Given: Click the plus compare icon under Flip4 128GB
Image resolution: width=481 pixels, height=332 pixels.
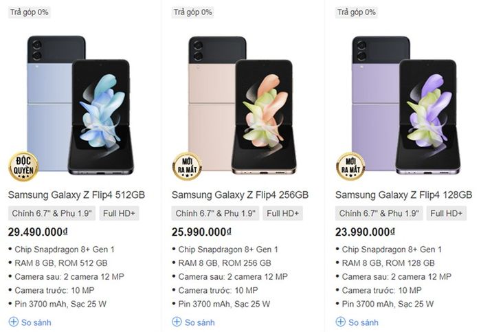Looking at the screenshot, I should [341, 322].
